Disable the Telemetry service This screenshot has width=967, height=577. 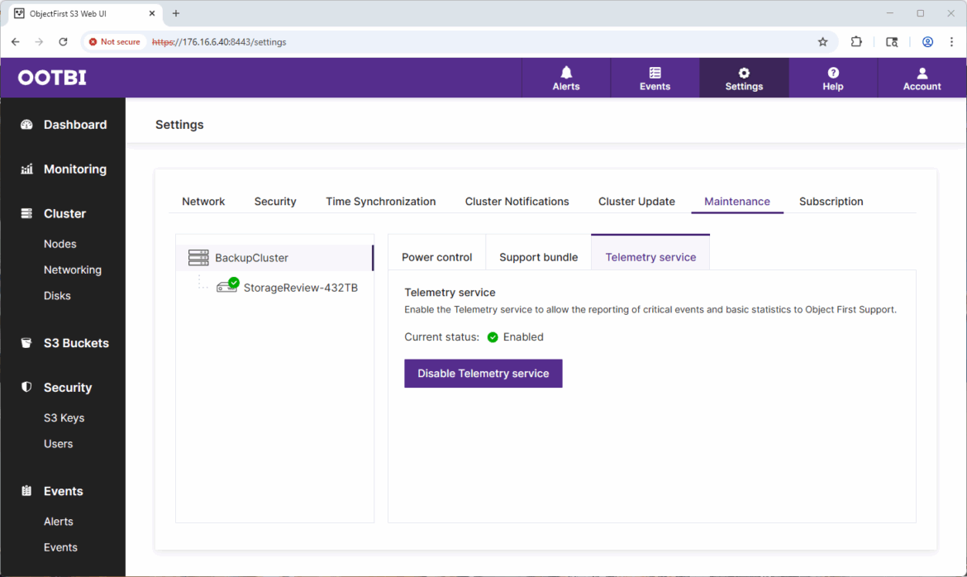click(483, 374)
